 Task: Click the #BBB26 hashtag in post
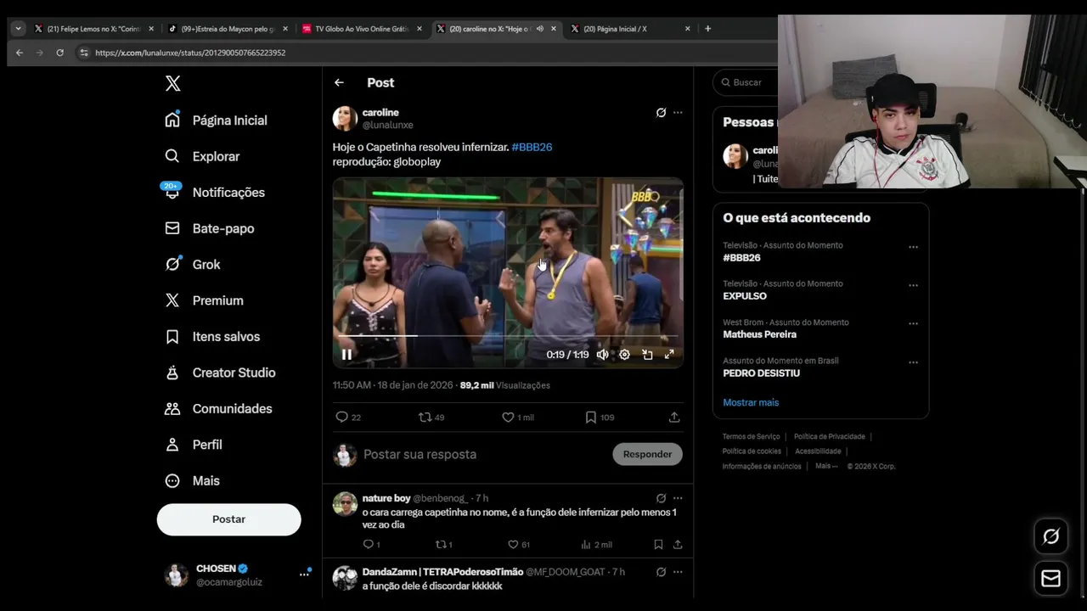(532, 147)
